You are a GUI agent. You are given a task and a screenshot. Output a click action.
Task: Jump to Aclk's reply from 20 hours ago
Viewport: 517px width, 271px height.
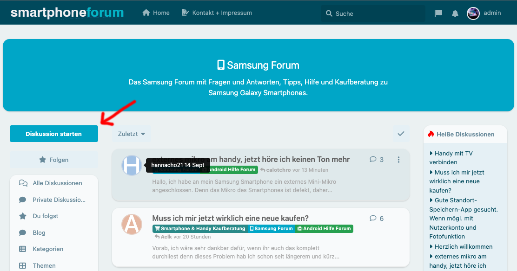pos(182,237)
